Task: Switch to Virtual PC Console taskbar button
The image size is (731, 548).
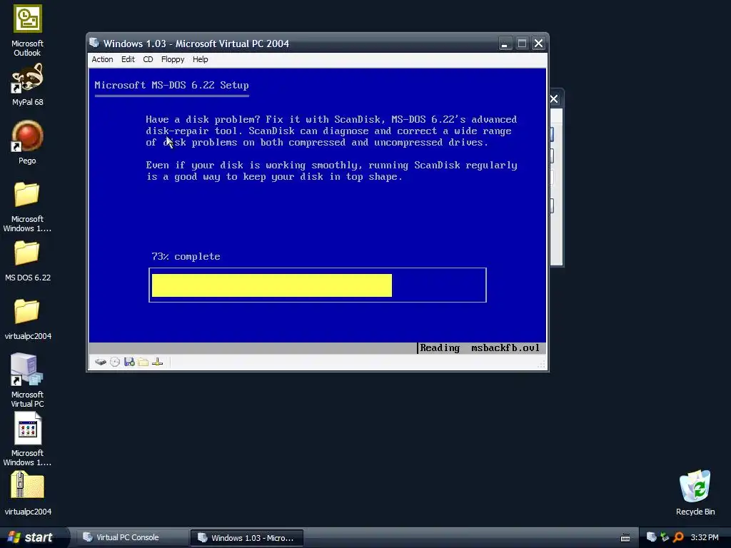Action: [x=132, y=537]
